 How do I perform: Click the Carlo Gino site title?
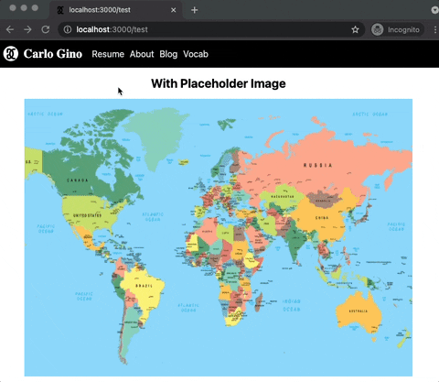pos(53,54)
